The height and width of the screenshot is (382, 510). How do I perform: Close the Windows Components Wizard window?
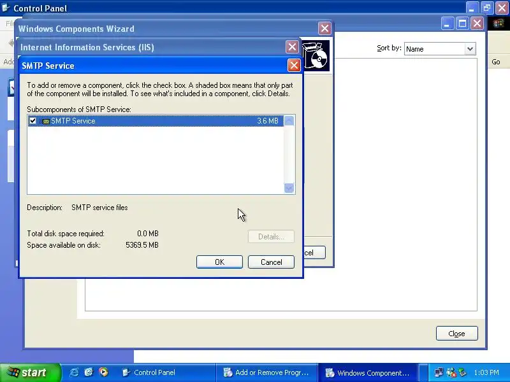tap(324, 29)
